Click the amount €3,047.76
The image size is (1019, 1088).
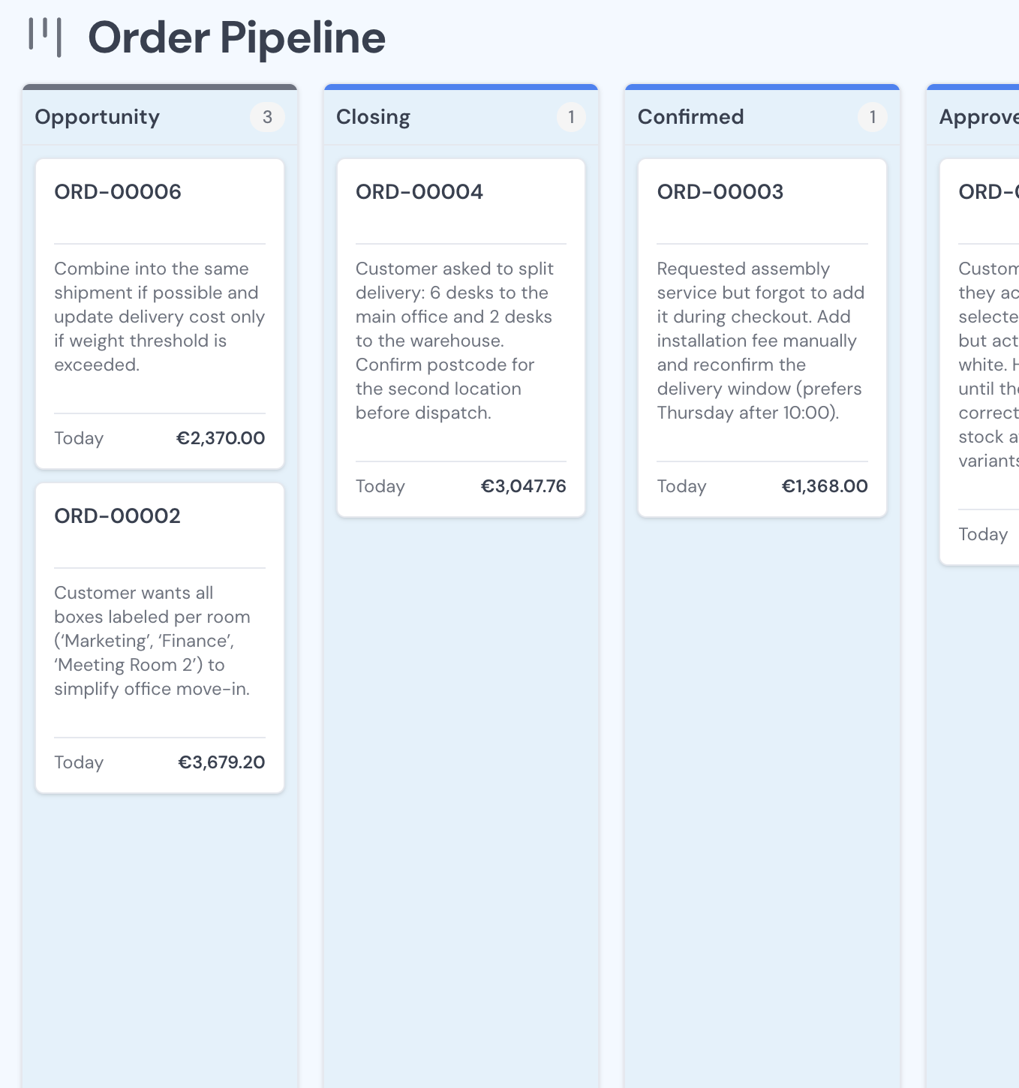click(523, 486)
